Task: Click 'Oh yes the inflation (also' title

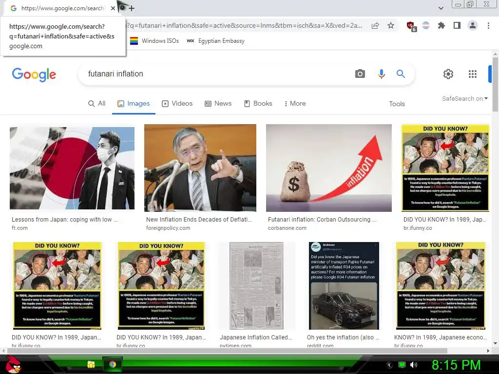Action: click(x=343, y=337)
